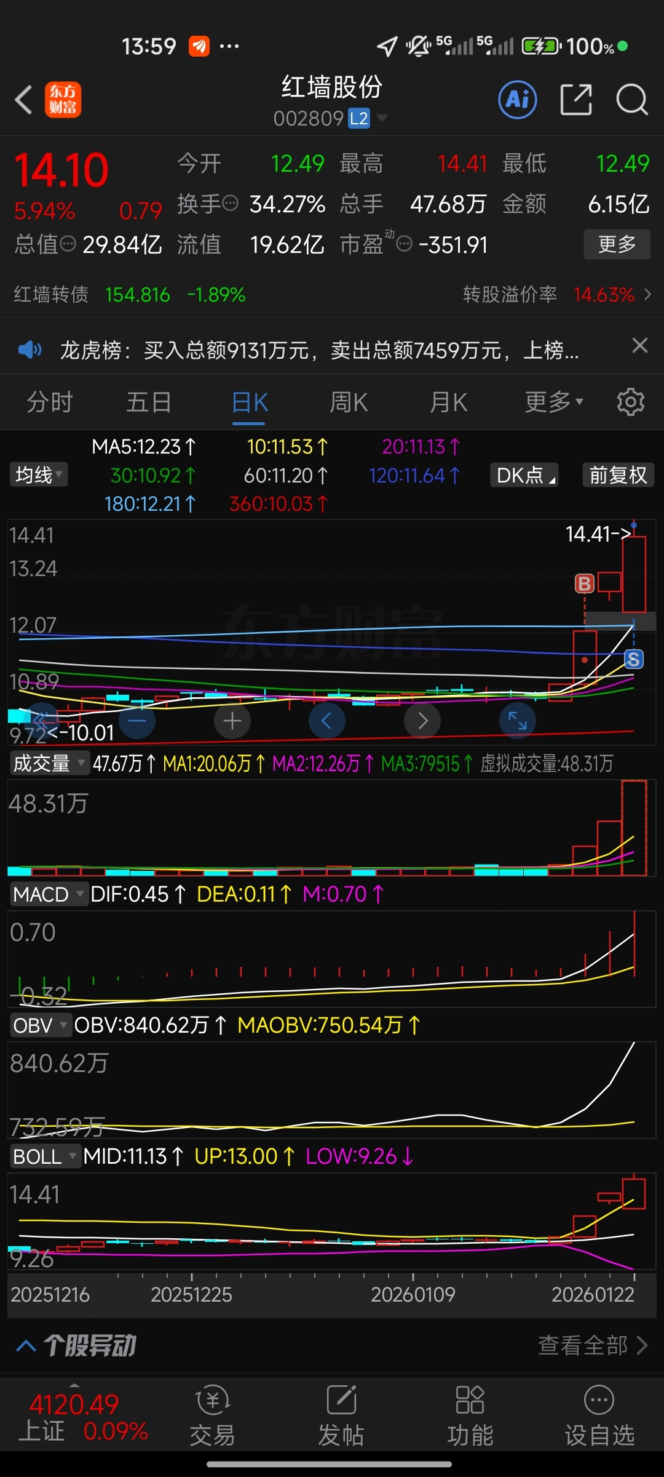Tap the info icon beside 总值

[68, 244]
